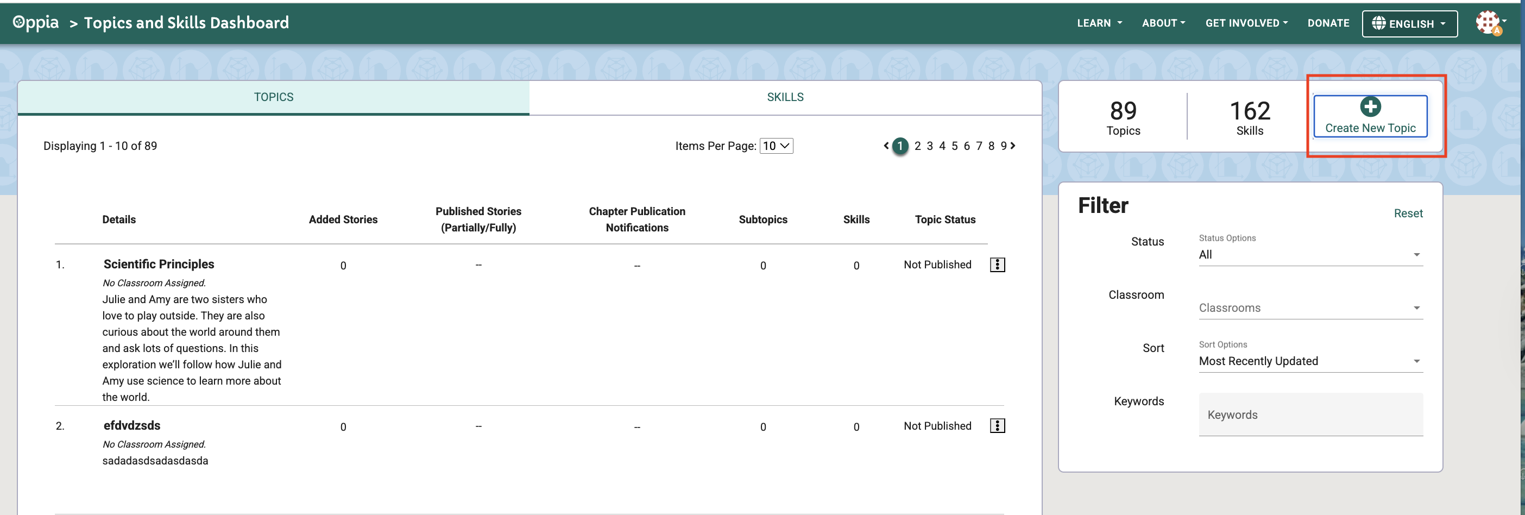Click the Added Stories column header
1525x515 pixels.
(343, 219)
